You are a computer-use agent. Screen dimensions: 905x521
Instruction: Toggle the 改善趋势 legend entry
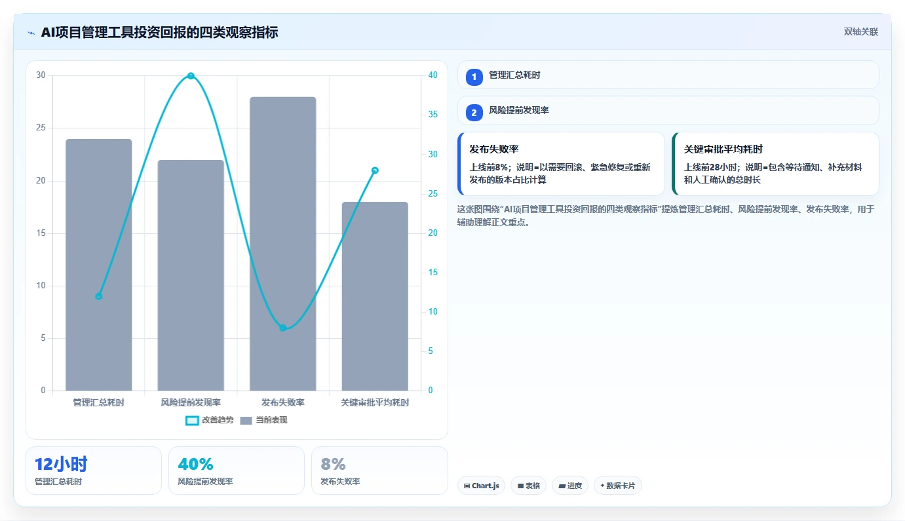click(x=209, y=420)
